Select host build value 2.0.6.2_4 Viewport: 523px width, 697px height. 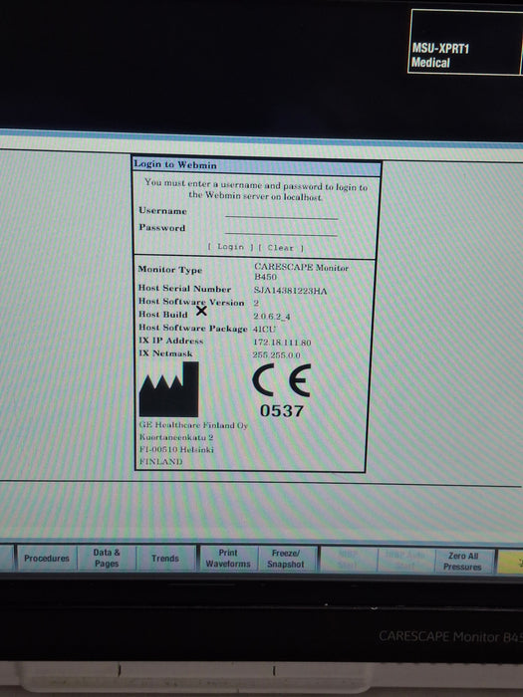click(x=272, y=317)
